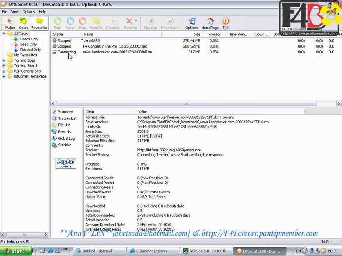Sort tasks by Status column header
Screen dimensions: 342x256
tap(66, 34)
